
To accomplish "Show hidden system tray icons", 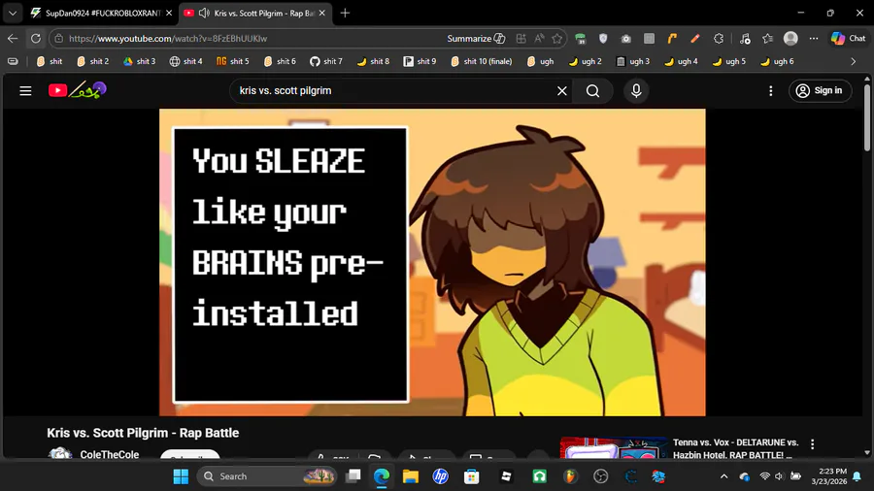I will (x=723, y=476).
